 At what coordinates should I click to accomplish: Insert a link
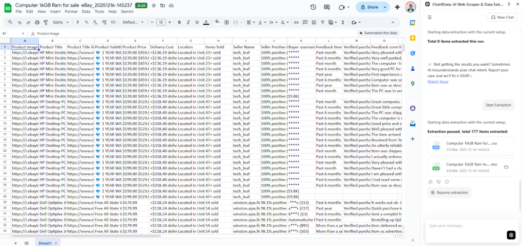(296, 22)
